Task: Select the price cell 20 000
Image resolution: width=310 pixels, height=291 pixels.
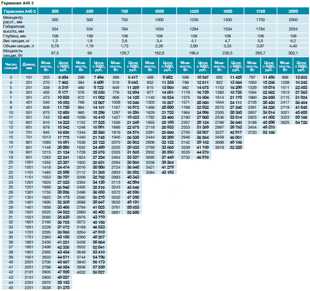Action: pyautogui.click(x=168, y=107)
